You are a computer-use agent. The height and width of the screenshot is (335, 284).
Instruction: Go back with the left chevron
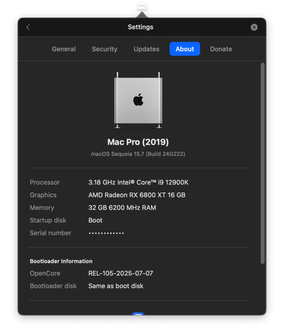(x=28, y=27)
